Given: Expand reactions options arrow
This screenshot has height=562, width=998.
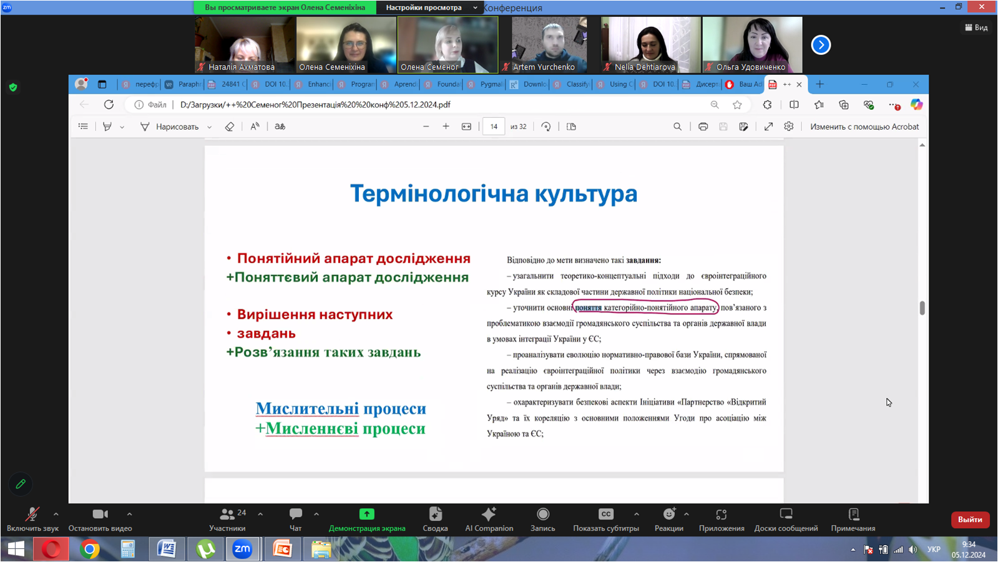Looking at the screenshot, I should pyautogui.click(x=687, y=514).
